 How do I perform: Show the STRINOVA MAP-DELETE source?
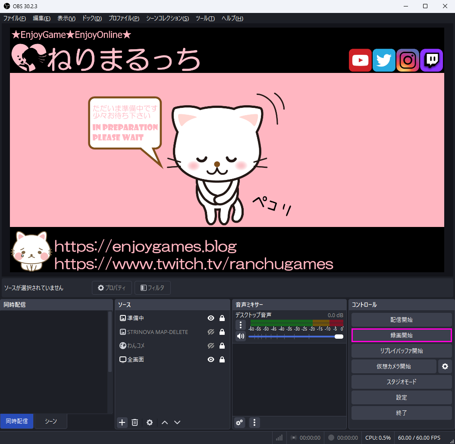click(x=211, y=332)
